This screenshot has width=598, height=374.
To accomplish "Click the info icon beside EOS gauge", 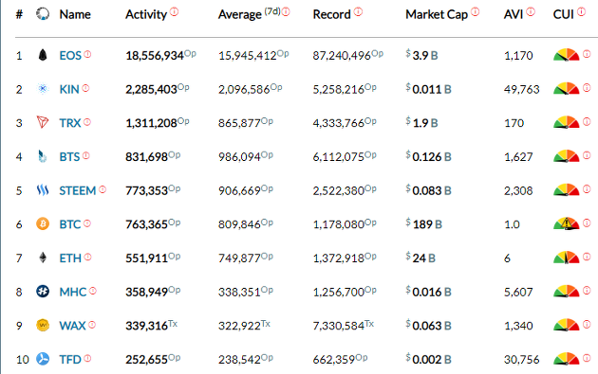I will (x=587, y=54).
